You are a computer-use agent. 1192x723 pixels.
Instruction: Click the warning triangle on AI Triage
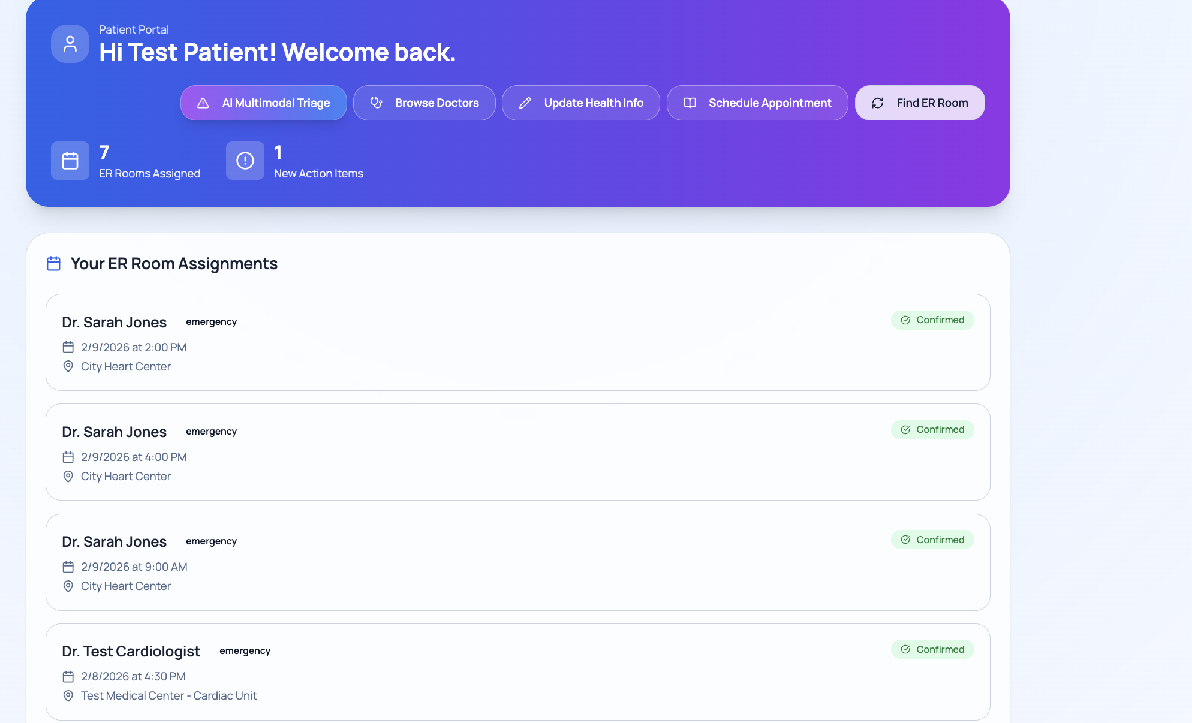pyautogui.click(x=203, y=103)
